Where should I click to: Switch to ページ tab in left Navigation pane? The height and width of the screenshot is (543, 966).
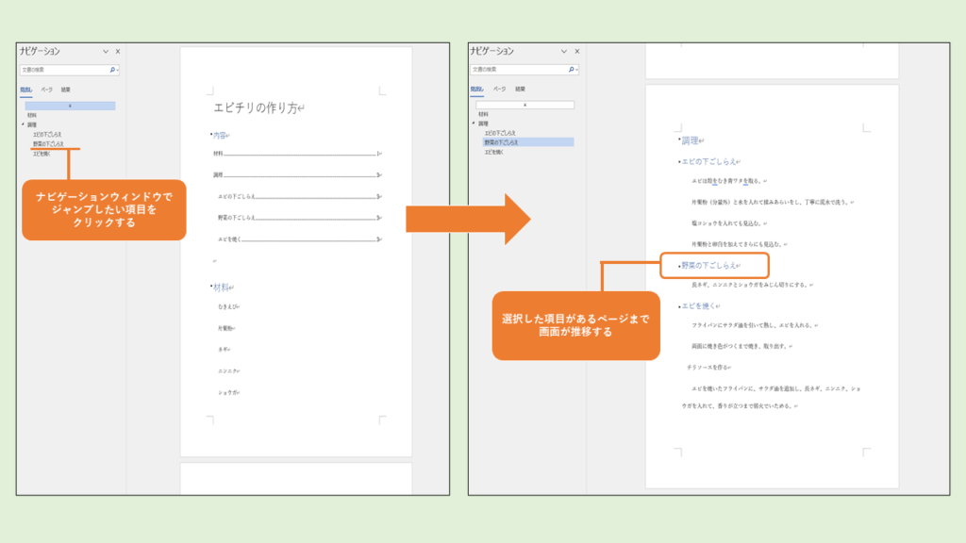point(46,90)
